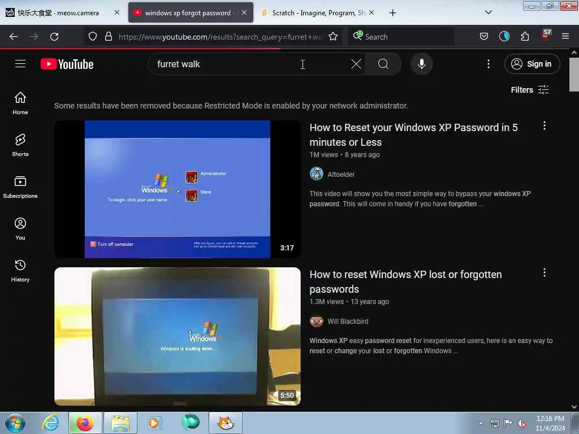579x434 pixels.
Task: Open the Windows Start menu
Action: [15, 423]
